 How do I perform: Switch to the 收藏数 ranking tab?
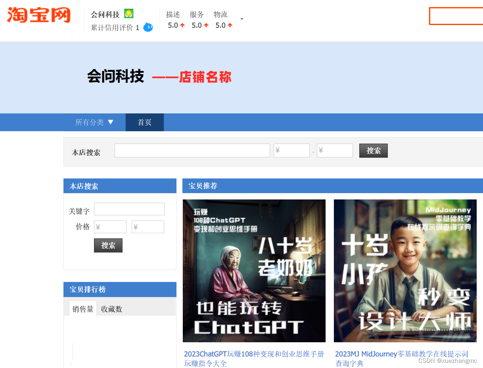(x=112, y=309)
